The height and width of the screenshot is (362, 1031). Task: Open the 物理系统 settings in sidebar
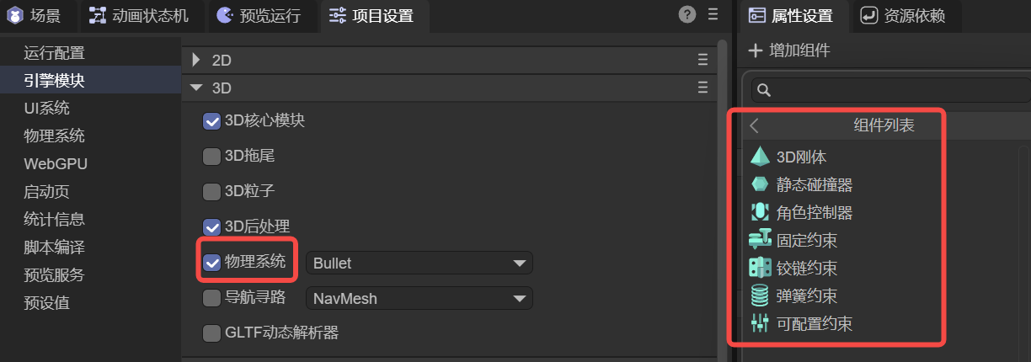tap(54, 136)
